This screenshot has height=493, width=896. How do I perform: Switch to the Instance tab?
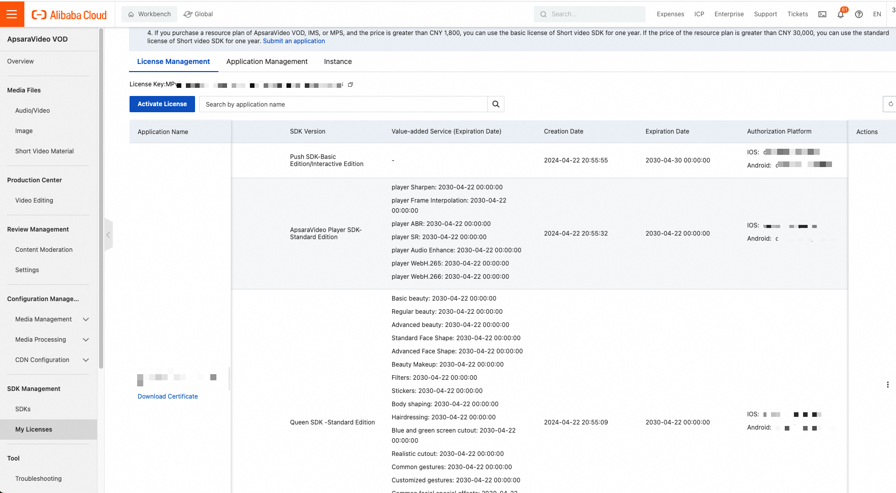tap(338, 61)
